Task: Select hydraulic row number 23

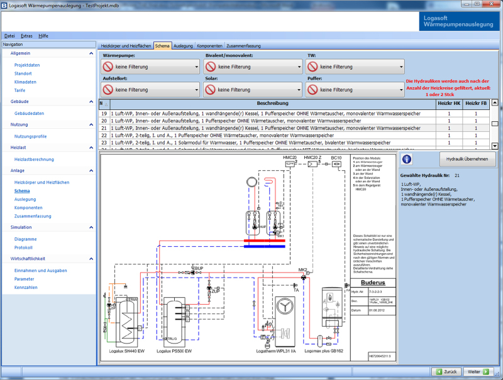Action: click(294, 143)
